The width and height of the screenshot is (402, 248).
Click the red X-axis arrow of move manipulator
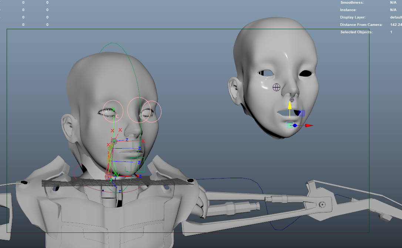click(x=309, y=125)
